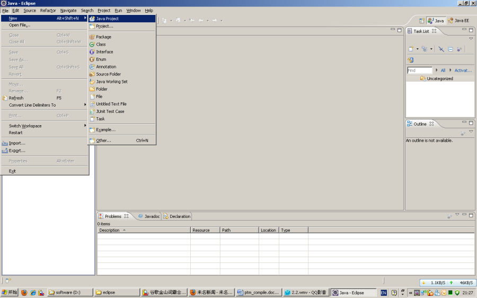Create a new Interface
The width and height of the screenshot is (477, 298).
pyautogui.click(x=122, y=52)
